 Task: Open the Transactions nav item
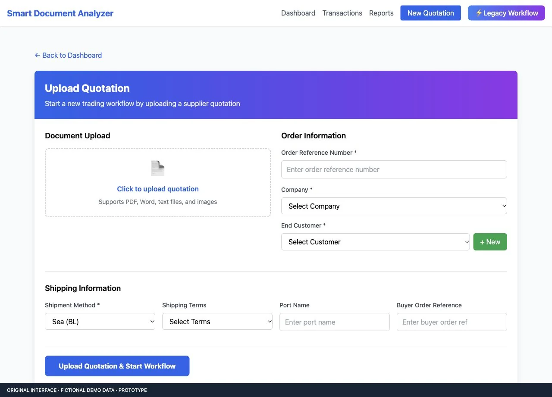click(x=342, y=13)
